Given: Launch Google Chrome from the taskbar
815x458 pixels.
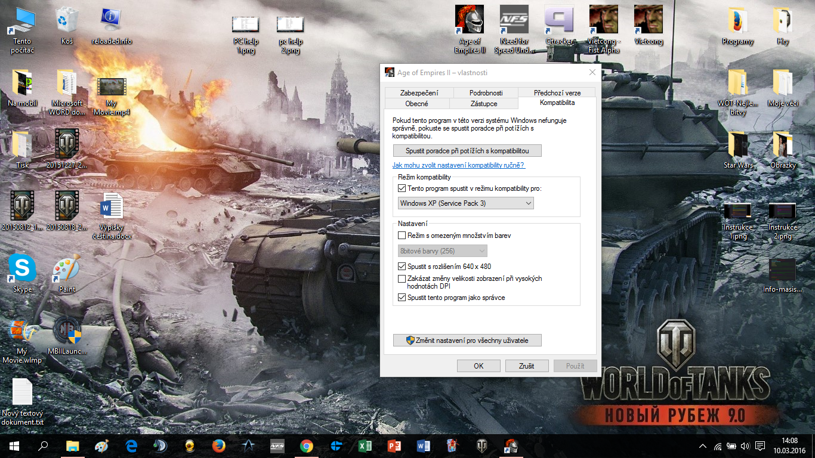Looking at the screenshot, I should tap(307, 446).
